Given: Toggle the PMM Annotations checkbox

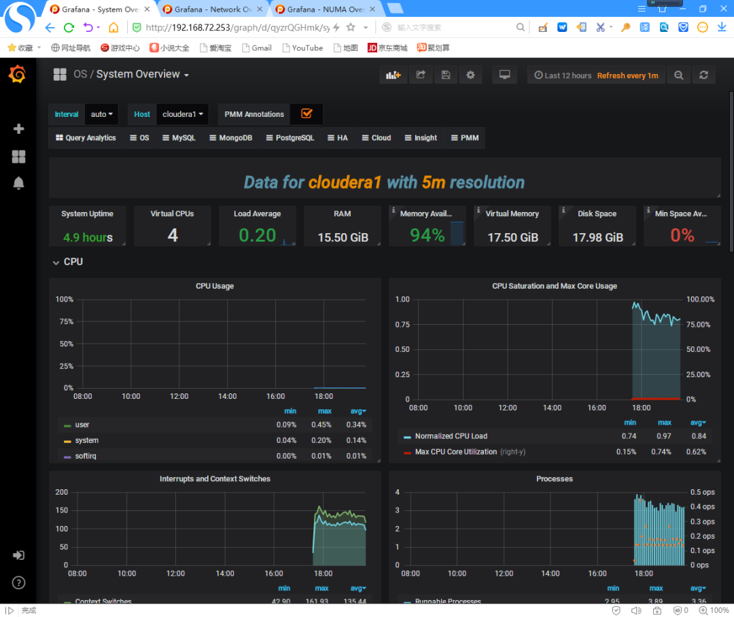Looking at the screenshot, I should (306, 113).
